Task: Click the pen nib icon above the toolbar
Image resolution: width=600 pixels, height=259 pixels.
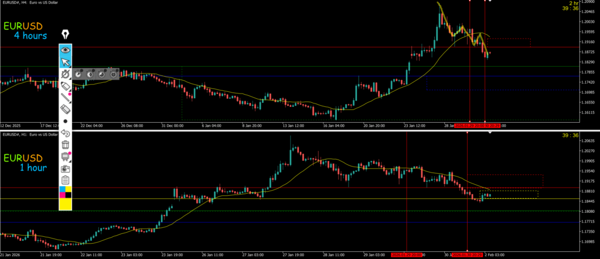Action: [66, 34]
